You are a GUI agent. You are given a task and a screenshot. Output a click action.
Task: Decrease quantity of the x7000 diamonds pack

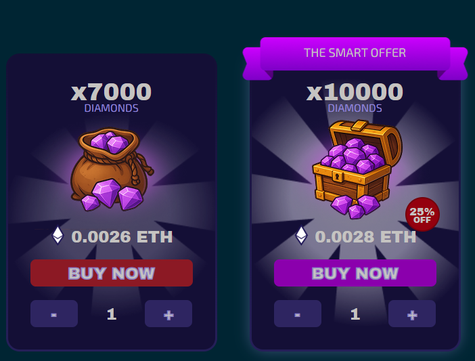click(54, 314)
